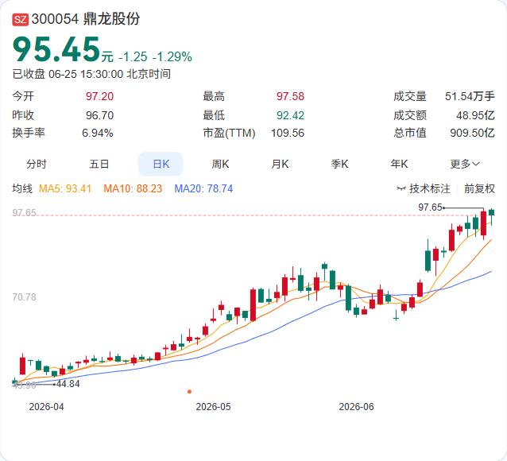Click the 2026-05 date axis label

pyautogui.click(x=214, y=407)
